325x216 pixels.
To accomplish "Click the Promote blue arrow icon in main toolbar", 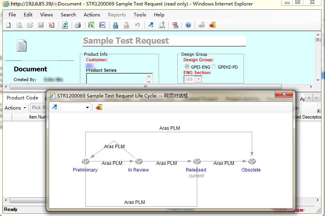I will [151, 25].
